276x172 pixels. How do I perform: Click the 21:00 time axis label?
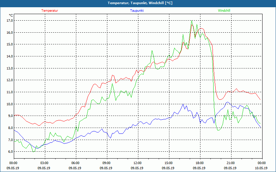pyautogui.click(x=231, y=163)
